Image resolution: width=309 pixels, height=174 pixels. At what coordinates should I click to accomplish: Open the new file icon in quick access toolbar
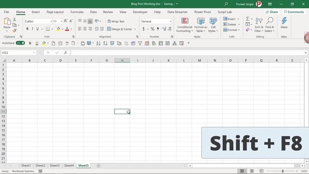pos(54,43)
